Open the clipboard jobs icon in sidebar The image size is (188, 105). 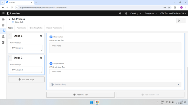click(3, 25)
